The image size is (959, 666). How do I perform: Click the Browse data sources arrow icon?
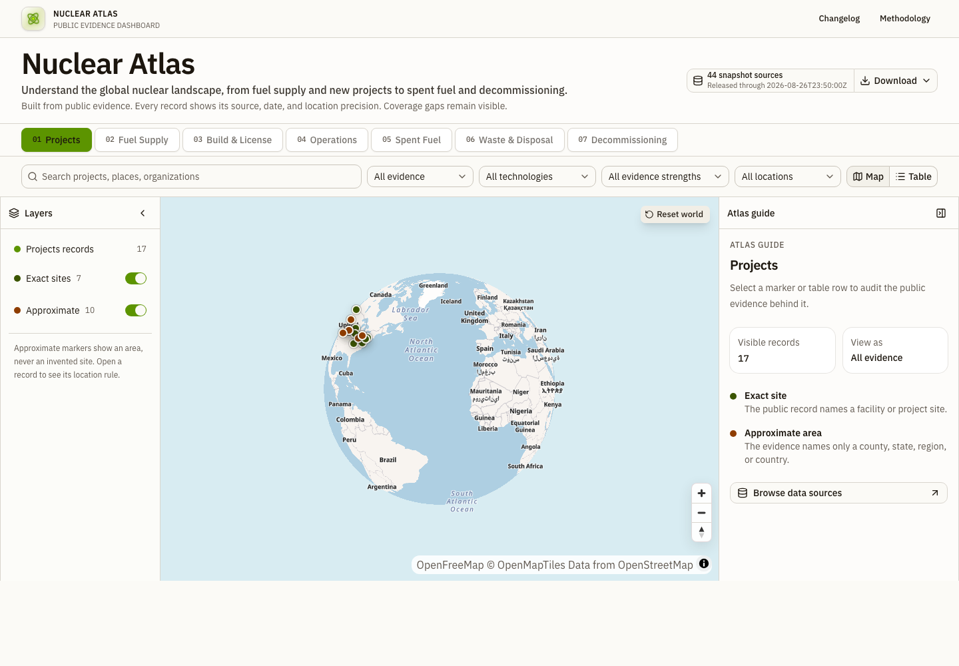click(935, 493)
